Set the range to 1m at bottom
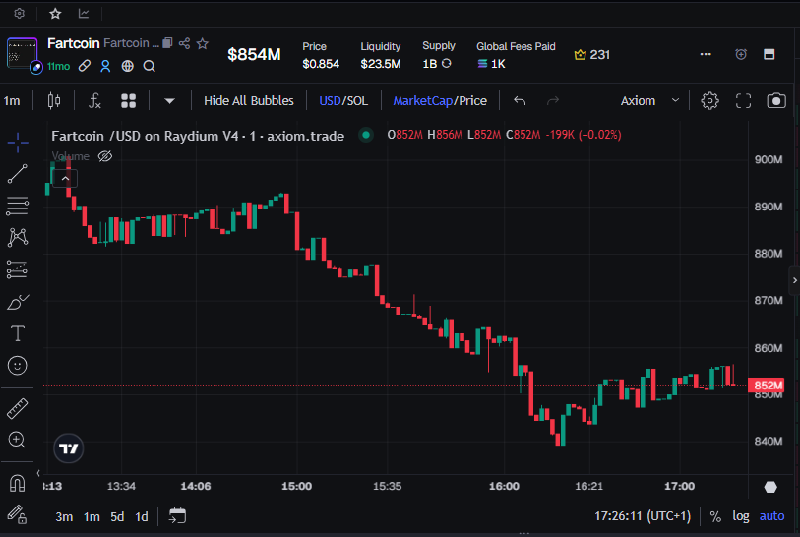The image size is (800, 537). [92, 516]
